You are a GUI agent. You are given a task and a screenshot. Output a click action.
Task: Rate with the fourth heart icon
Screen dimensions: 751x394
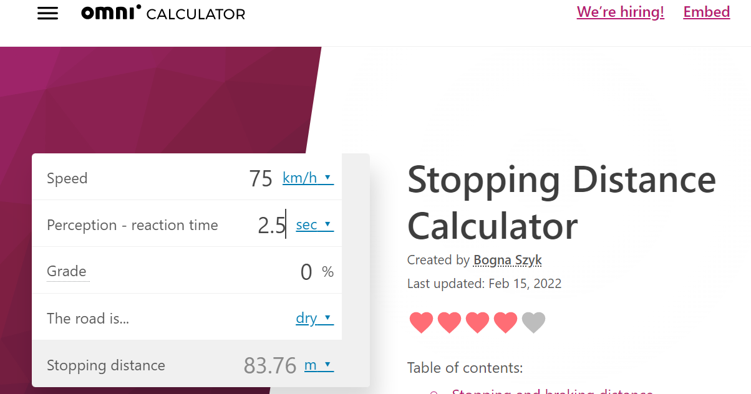(506, 322)
